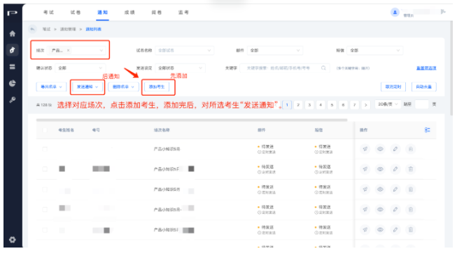This screenshot has height=272, width=457.
Task: Expand the 导出名单 dropdown button
Action: [51, 87]
